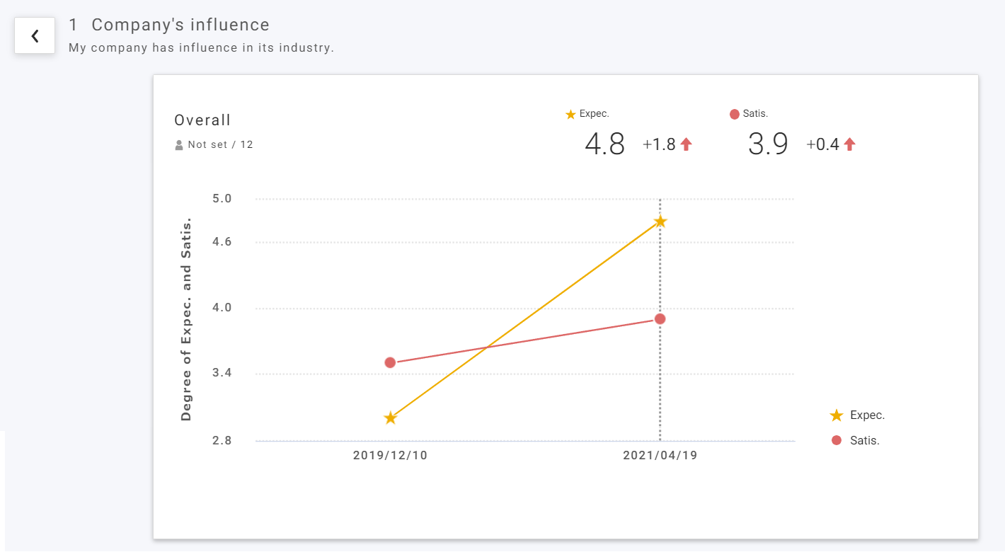1005x552 pixels.
Task: Click the Overall heading
Action: pyautogui.click(x=202, y=120)
